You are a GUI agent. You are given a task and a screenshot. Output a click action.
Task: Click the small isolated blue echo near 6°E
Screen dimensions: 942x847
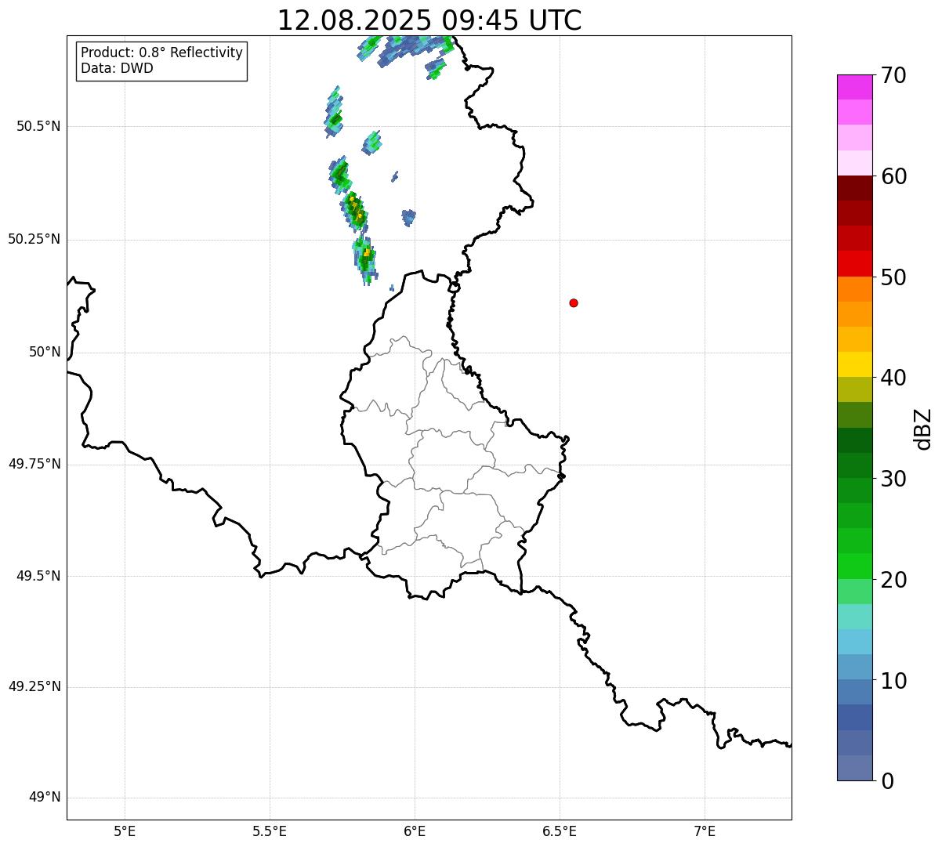click(x=408, y=217)
